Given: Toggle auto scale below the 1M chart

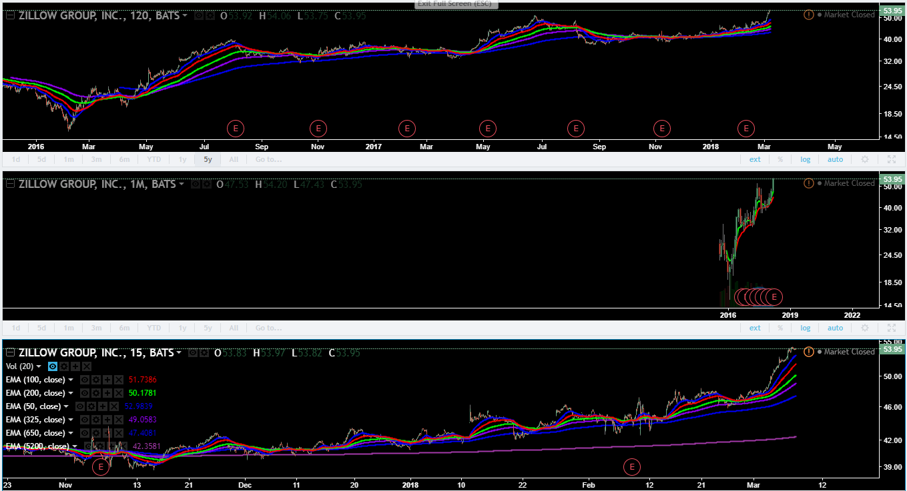Looking at the screenshot, I should click(x=836, y=328).
